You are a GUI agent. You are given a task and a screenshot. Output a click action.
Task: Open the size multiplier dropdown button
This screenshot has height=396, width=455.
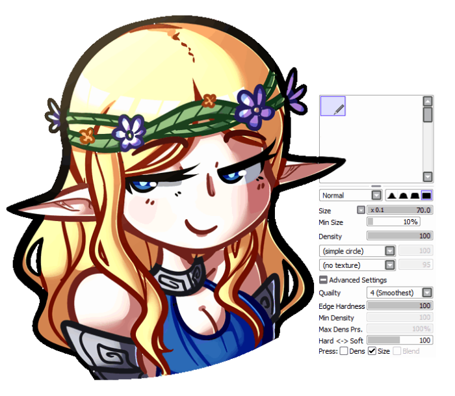tap(361, 210)
